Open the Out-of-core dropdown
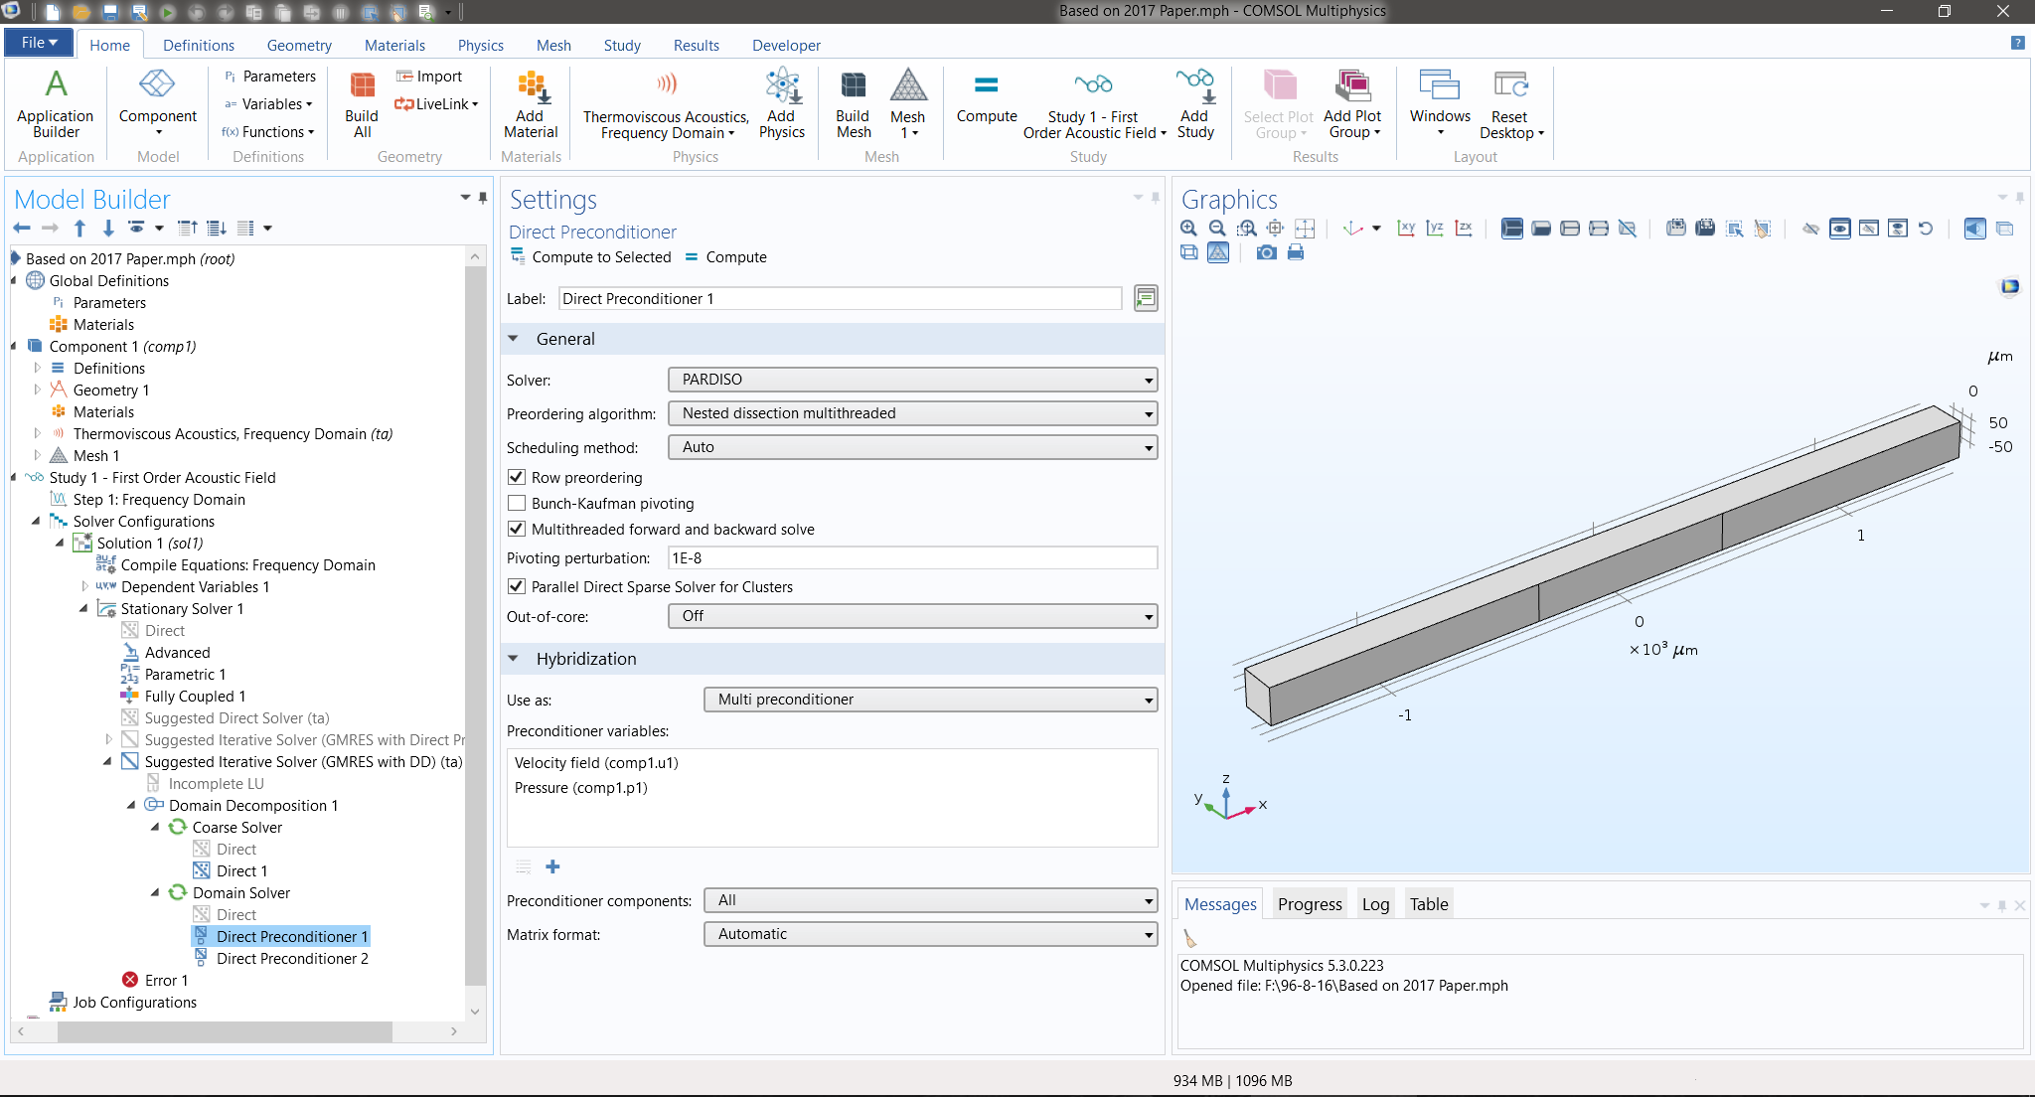This screenshot has height=1097, width=2035. tap(912, 616)
